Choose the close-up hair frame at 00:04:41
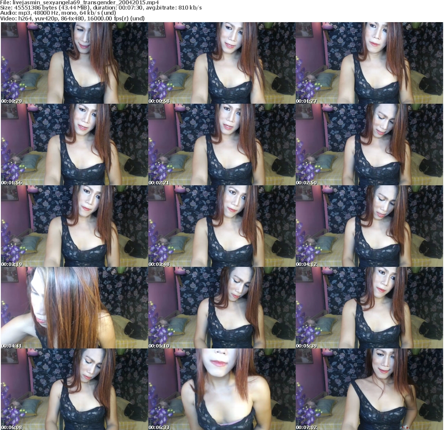 click(74, 308)
